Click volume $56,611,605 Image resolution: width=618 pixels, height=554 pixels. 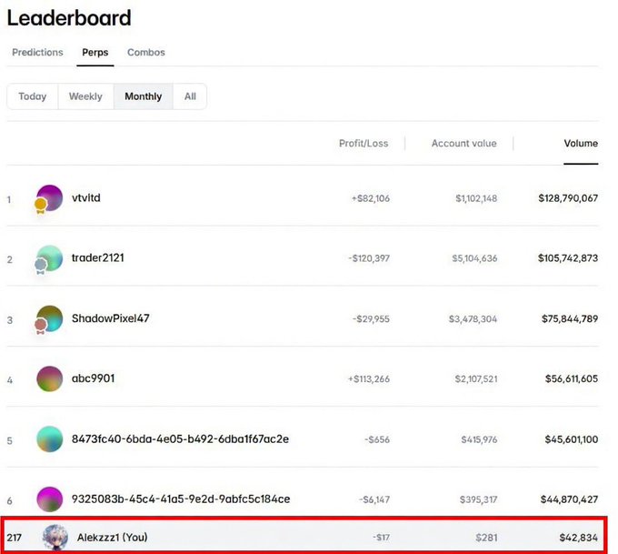pos(572,378)
